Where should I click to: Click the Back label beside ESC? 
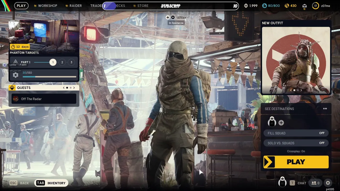(24, 183)
